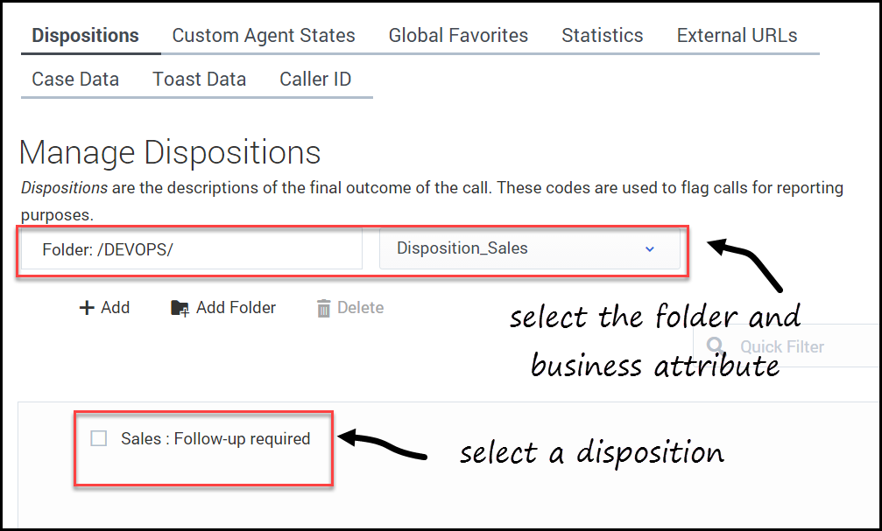Click the dropdown chevron arrow for Disposition_Sales
This screenshot has height=531, width=882.
coord(650,248)
